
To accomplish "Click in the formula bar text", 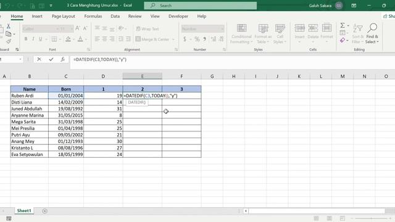I will (100, 60).
